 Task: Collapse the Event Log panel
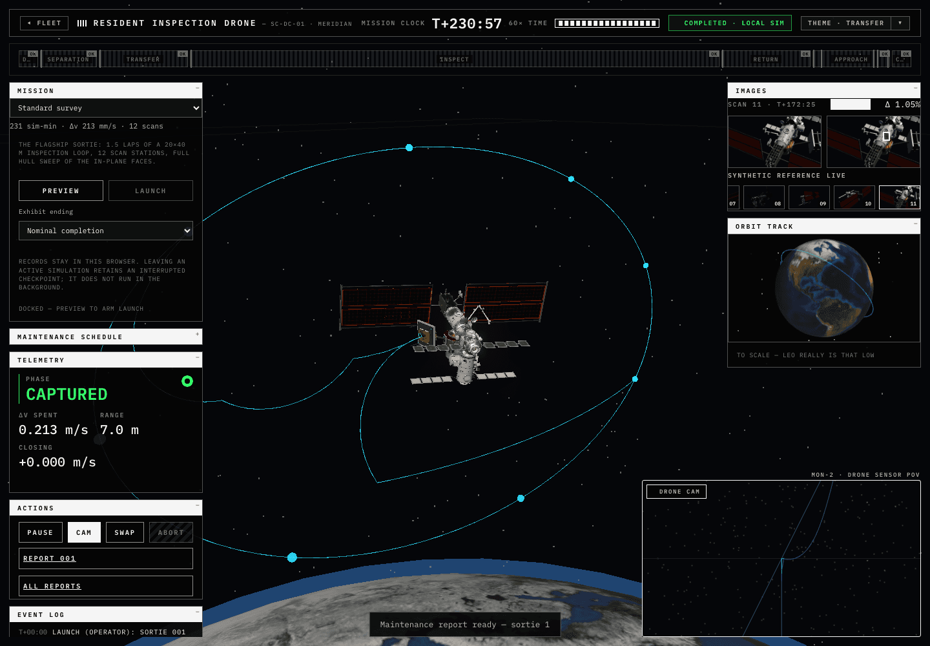coord(197,612)
